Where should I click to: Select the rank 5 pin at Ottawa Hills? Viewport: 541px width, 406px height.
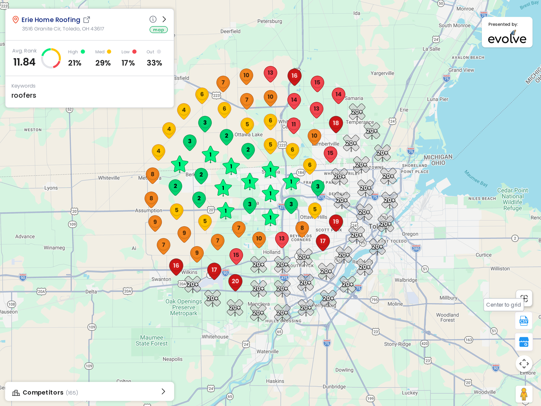point(315,210)
